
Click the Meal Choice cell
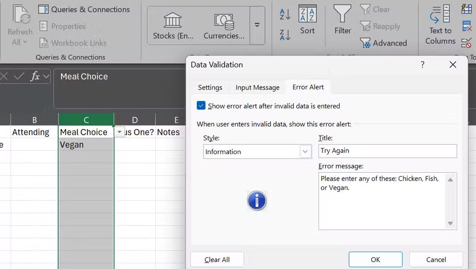click(86, 132)
